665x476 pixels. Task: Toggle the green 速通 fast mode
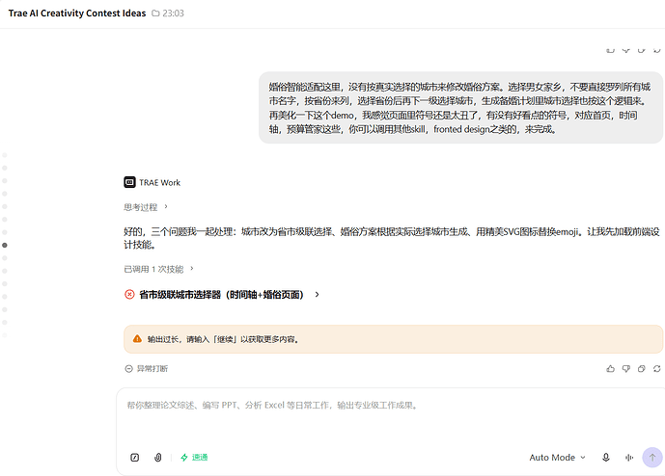pos(194,458)
